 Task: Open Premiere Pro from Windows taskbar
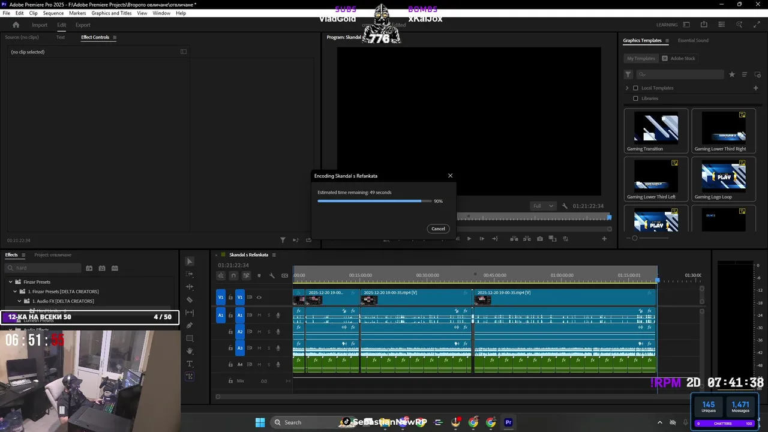508,422
